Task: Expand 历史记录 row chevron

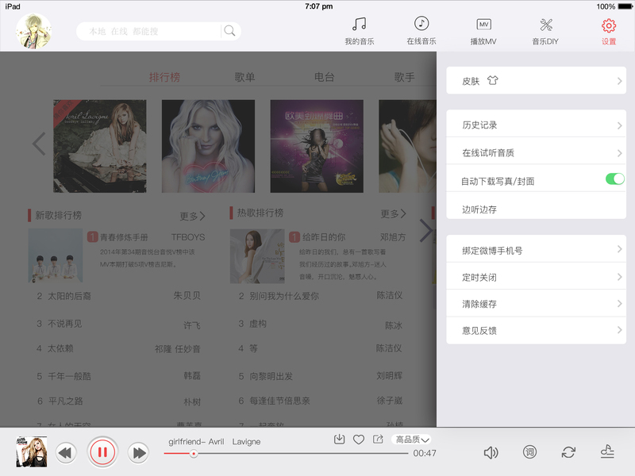Action: pos(619,125)
